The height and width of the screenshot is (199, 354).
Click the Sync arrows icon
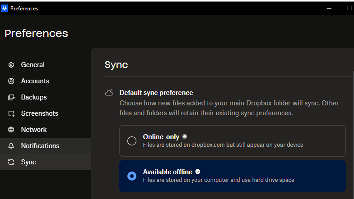point(11,162)
